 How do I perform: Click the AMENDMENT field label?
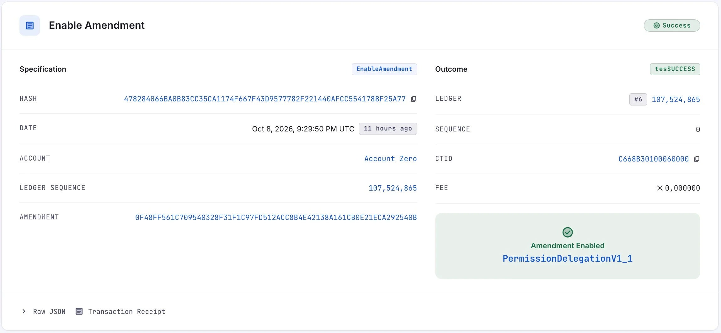[39, 217]
